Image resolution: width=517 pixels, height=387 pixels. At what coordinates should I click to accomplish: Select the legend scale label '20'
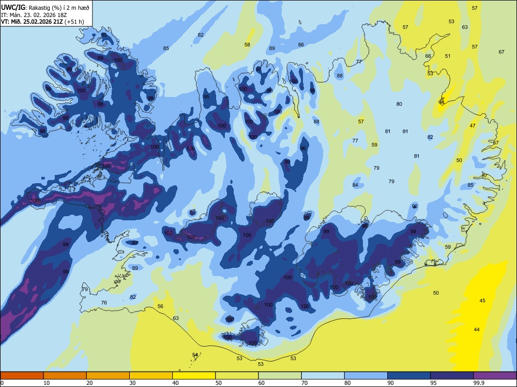(x=89, y=383)
